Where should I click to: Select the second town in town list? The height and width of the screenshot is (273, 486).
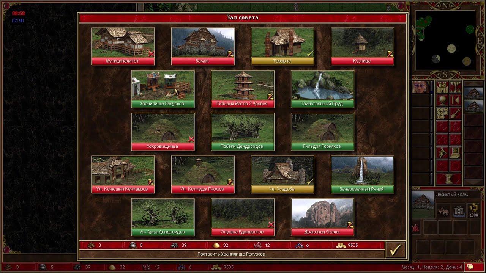click(x=473, y=107)
